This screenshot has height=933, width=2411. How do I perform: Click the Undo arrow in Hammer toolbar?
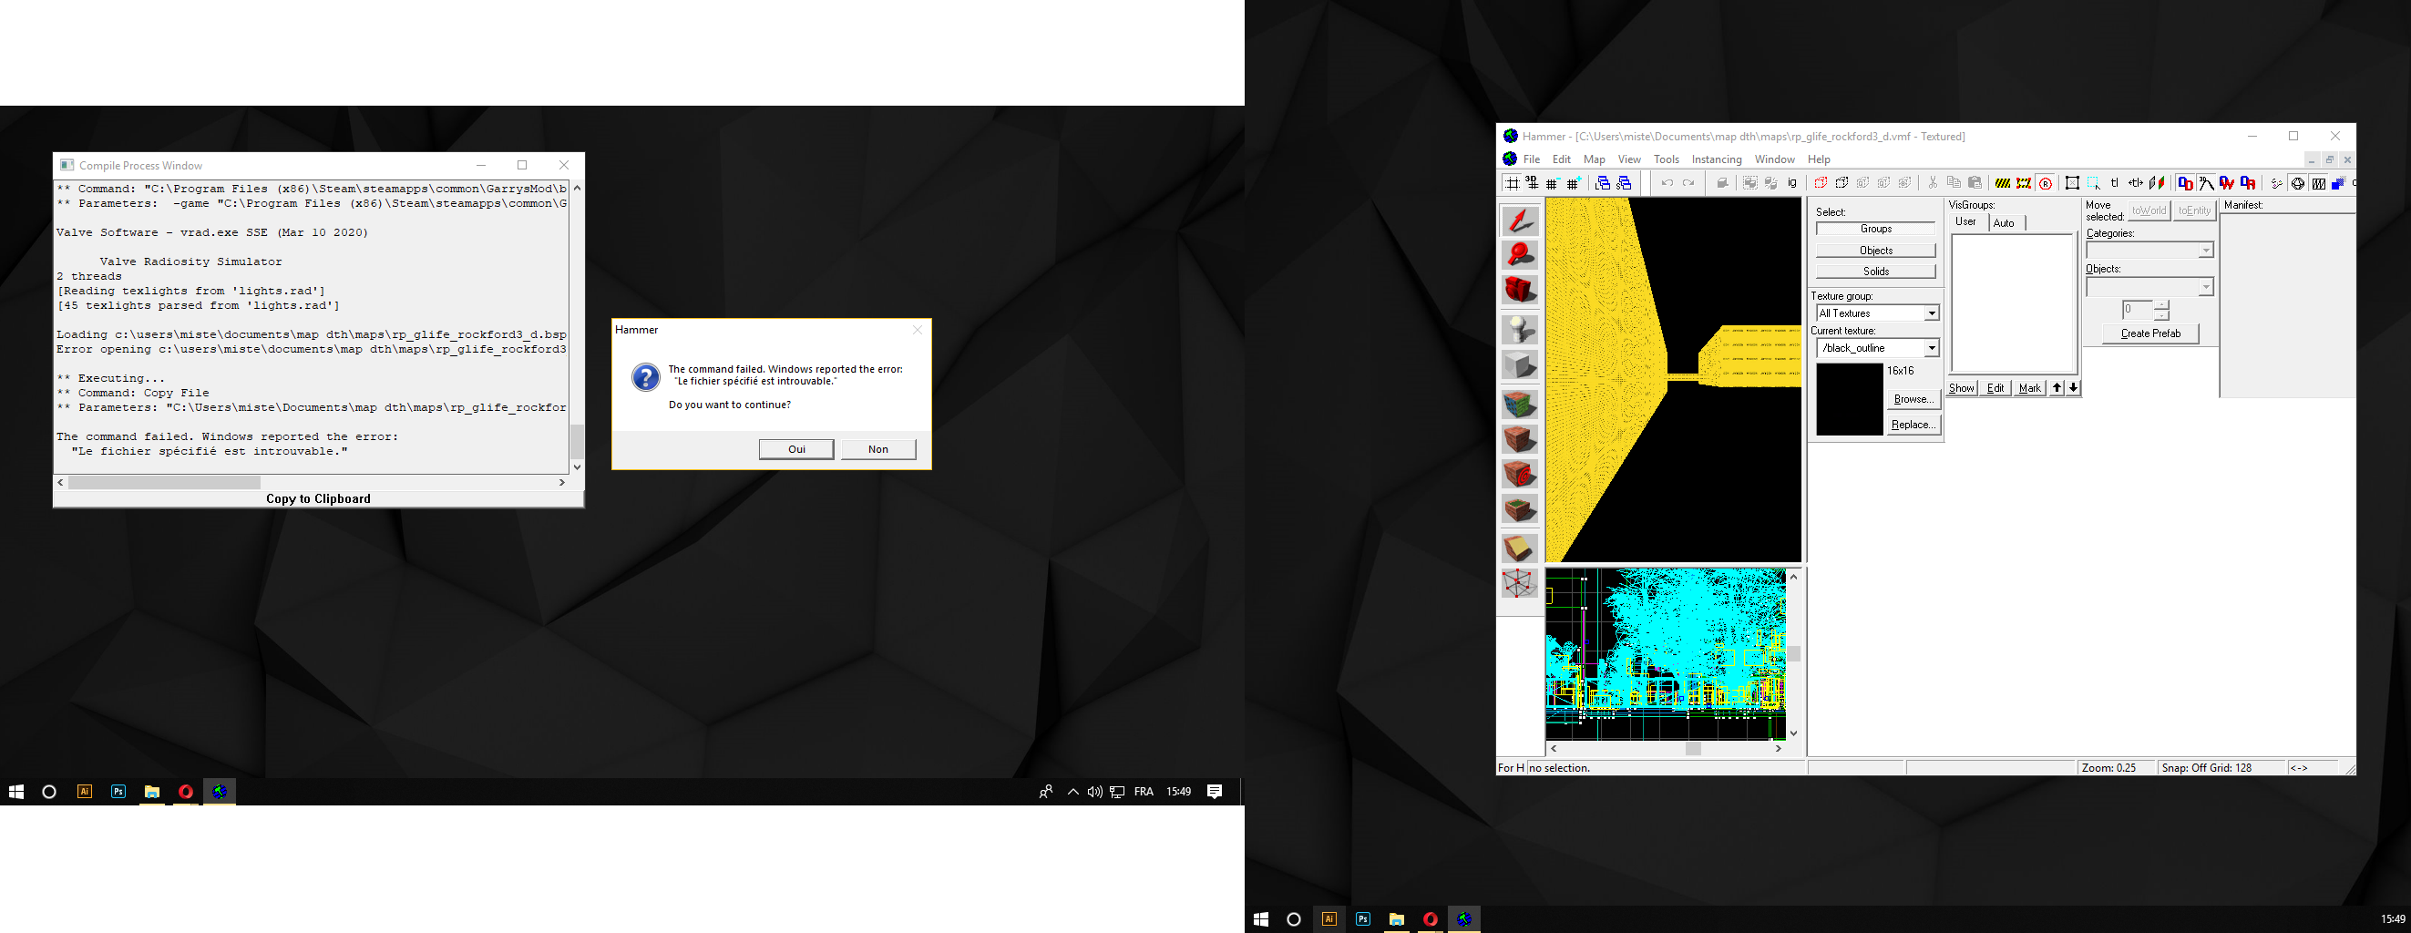[1667, 183]
